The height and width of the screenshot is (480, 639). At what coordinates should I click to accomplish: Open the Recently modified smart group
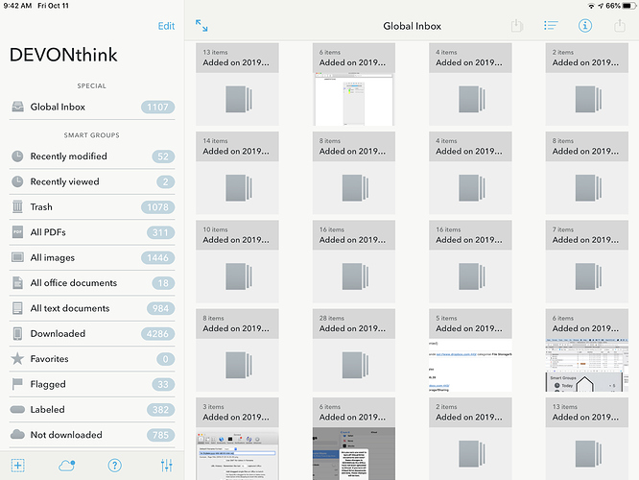(x=68, y=156)
